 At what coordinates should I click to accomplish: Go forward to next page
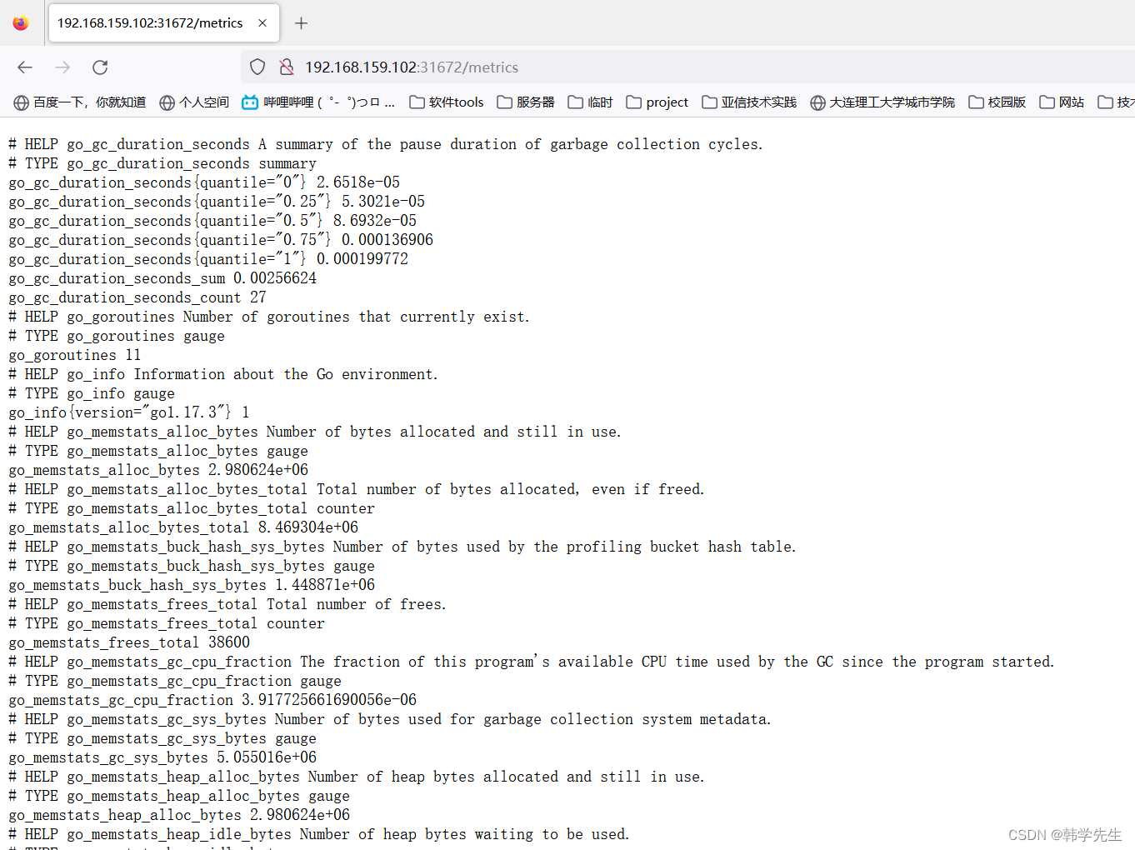62,67
